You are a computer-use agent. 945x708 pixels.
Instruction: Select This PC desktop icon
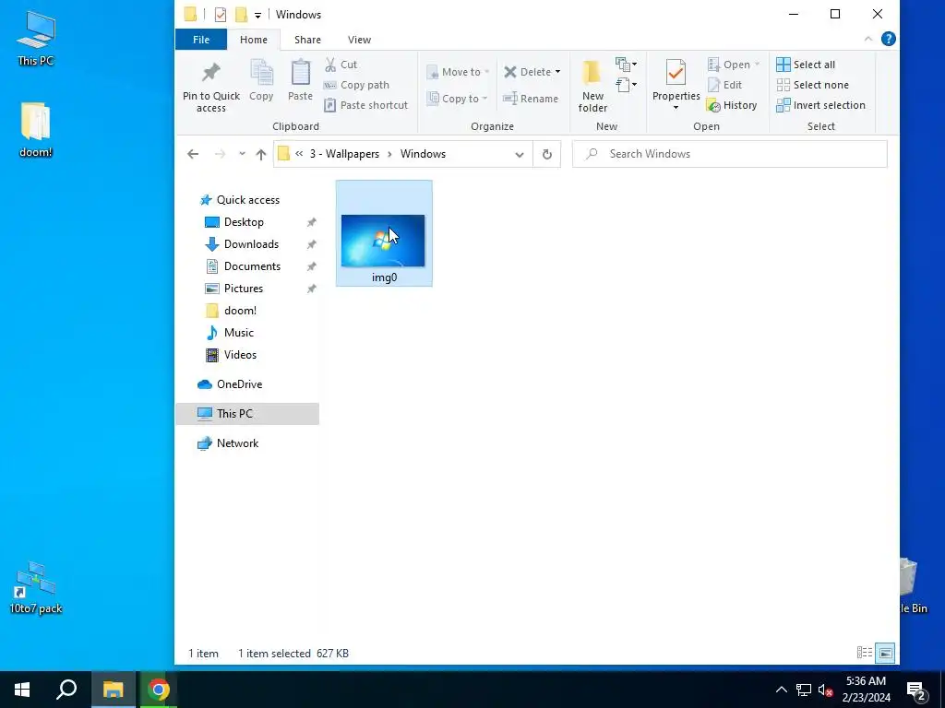coord(36,38)
